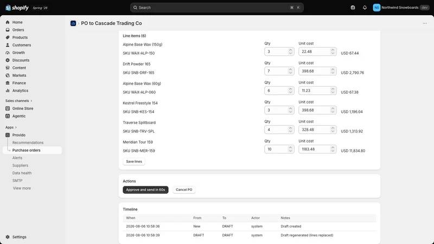Open Suppliers menu item
Screen dimensions: 434x244
20,165
